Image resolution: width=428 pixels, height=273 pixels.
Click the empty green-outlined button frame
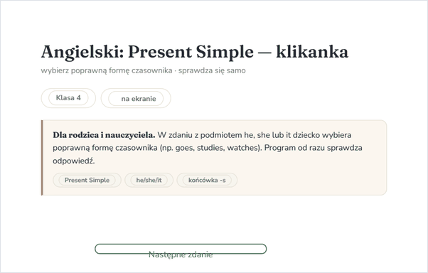point(181,249)
